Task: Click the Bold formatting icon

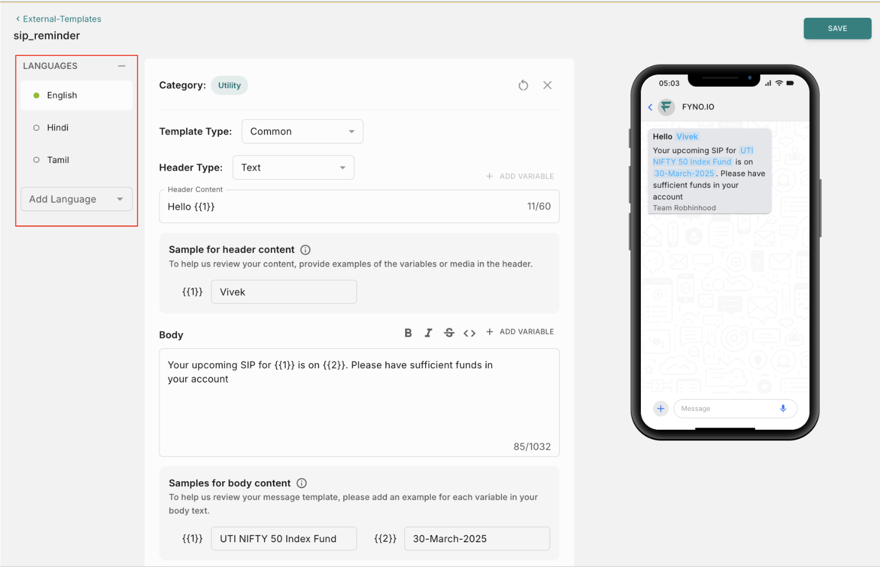Action: coord(408,333)
